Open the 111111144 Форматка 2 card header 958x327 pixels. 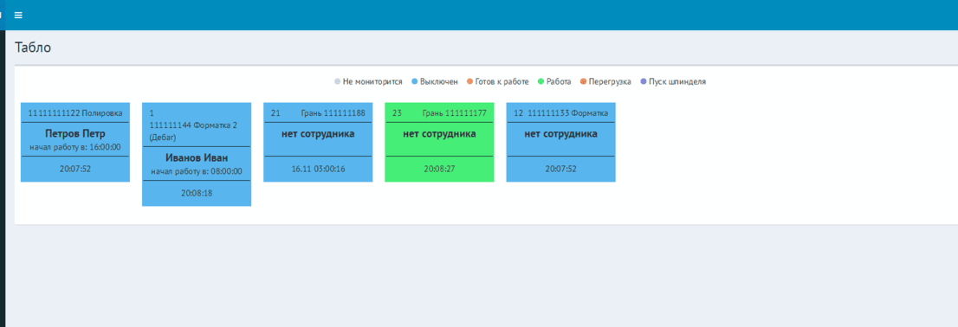(196, 125)
